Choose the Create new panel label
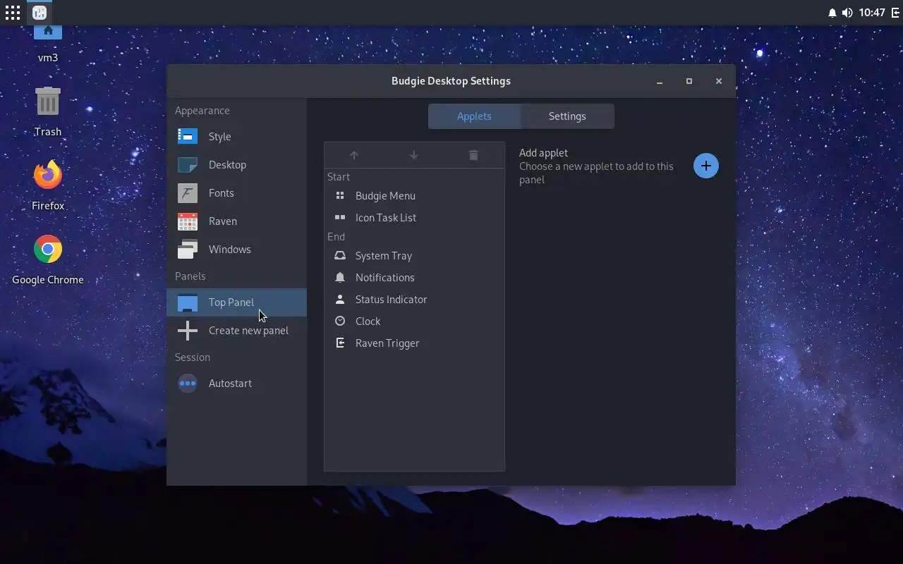 [x=248, y=330]
